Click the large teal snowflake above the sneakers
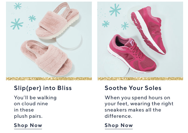Viewport: 188px width, 133px height. tap(115, 10)
